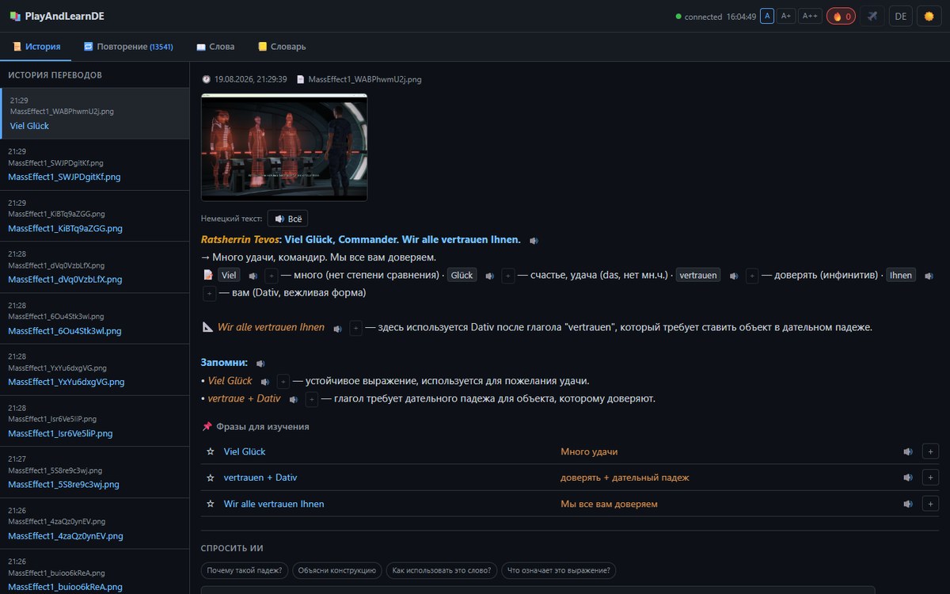Add the word Glück with plus button

[508, 276]
